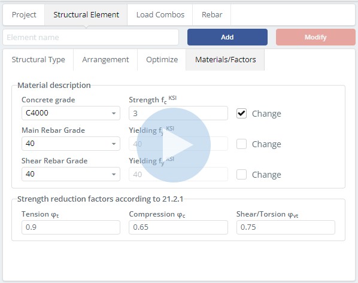Screen dimensions: 358x283
Task: Open the Optimize subtab
Action: click(x=162, y=60)
